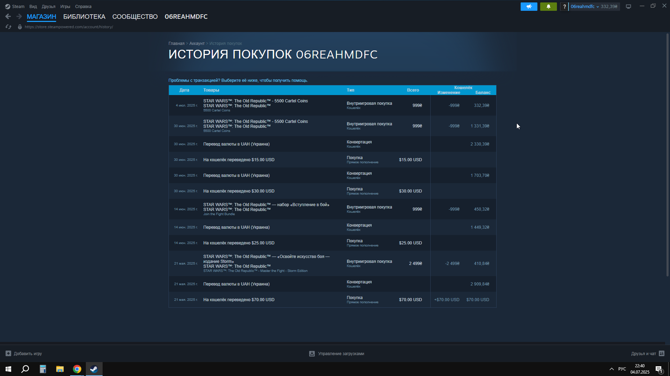Click the Друзья и чат label
Viewport: 670px width, 376px height.
(643, 353)
